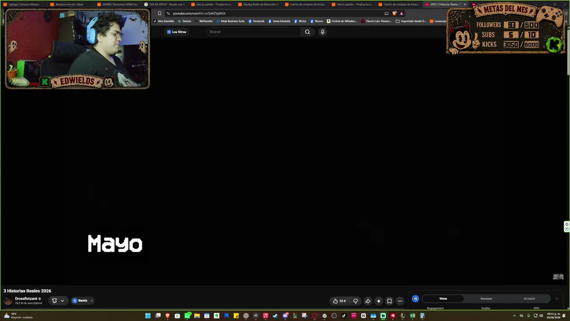Share the video using the arrow icon
This screenshot has height=321, width=570.
pyautogui.click(x=368, y=301)
